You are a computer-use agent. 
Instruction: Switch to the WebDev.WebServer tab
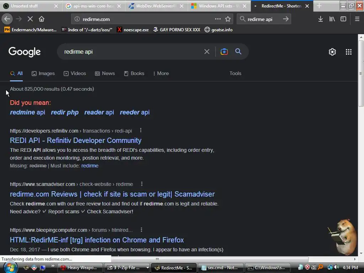155,6
